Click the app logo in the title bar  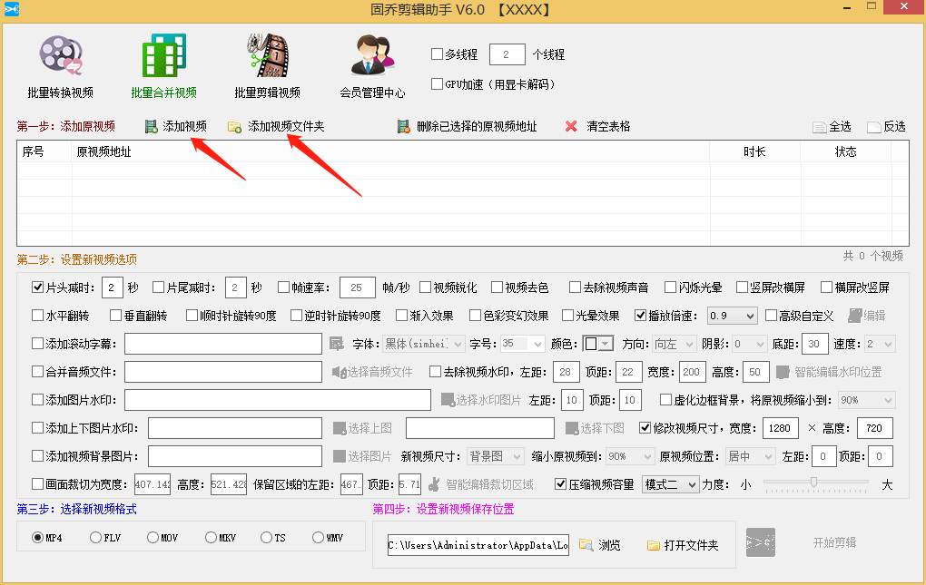[11, 9]
